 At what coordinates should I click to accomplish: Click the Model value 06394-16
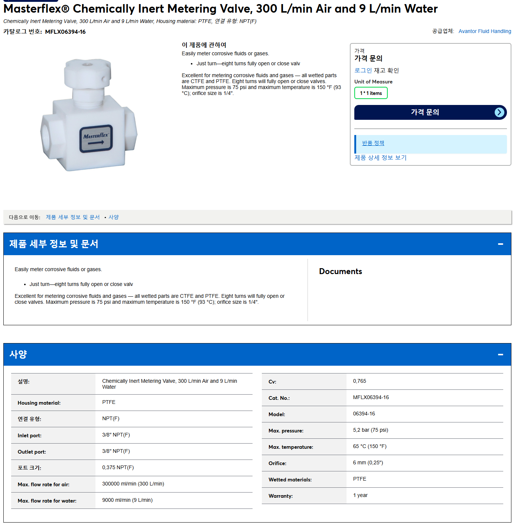pyautogui.click(x=364, y=414)
